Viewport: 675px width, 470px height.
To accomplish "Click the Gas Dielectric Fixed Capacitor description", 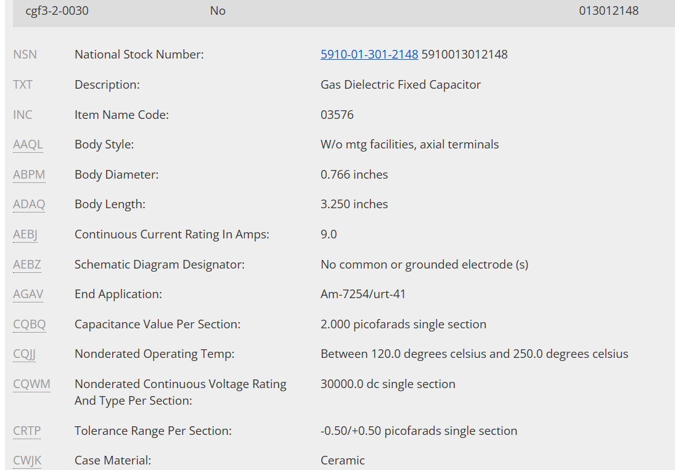I will [401, 84].
